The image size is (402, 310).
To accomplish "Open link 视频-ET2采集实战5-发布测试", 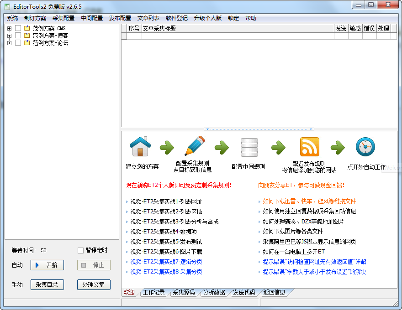I will (x=166, y=242).
